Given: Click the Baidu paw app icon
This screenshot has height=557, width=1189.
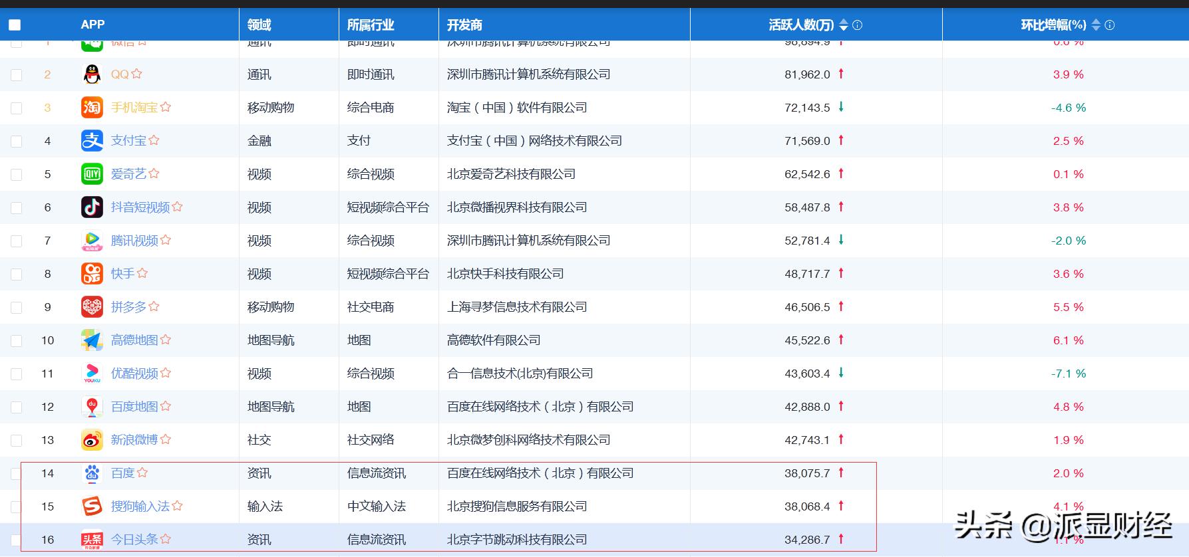Looking at the screenshot, I should pyautogui.click(x=92, y=473).
